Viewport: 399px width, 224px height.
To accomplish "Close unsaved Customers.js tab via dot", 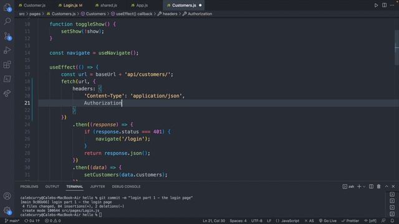I will [200, 6].
